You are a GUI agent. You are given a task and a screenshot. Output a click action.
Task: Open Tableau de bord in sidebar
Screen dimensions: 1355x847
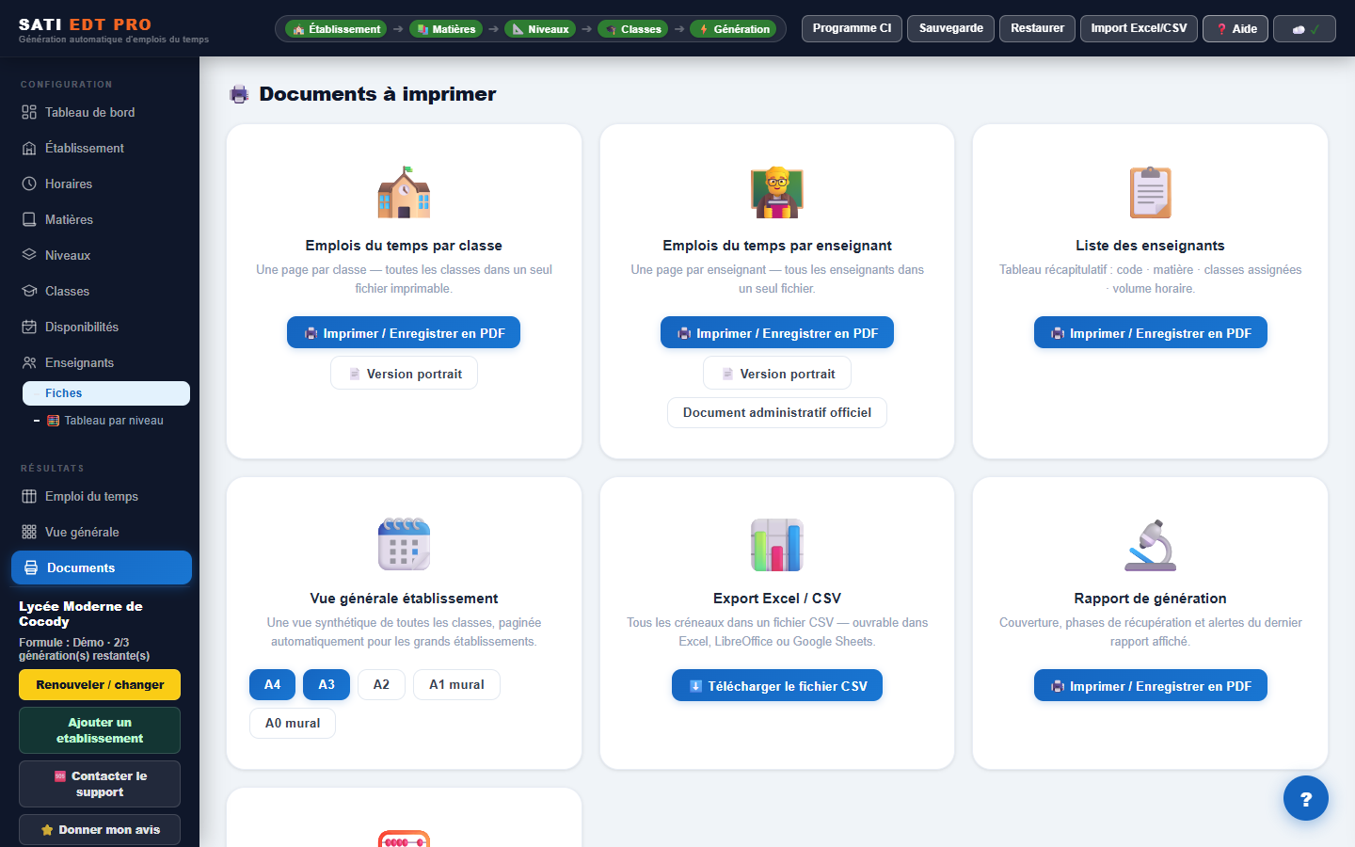tap(102, 112)
